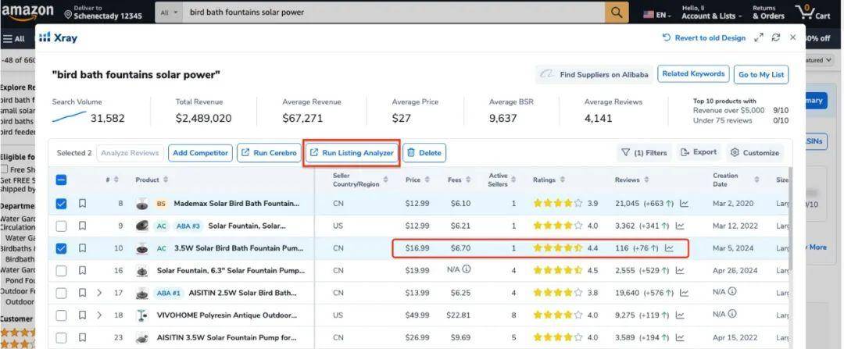Click Add Competitor button

pos(200,153)
